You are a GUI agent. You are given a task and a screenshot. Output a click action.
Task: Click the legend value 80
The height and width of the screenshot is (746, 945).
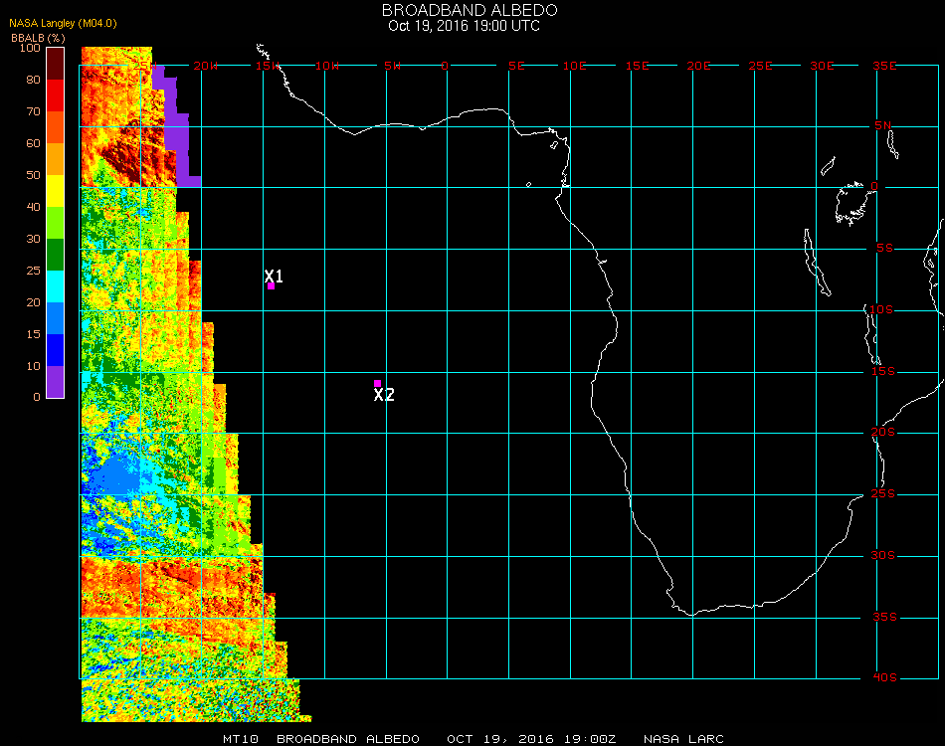(x=33, y=81)
